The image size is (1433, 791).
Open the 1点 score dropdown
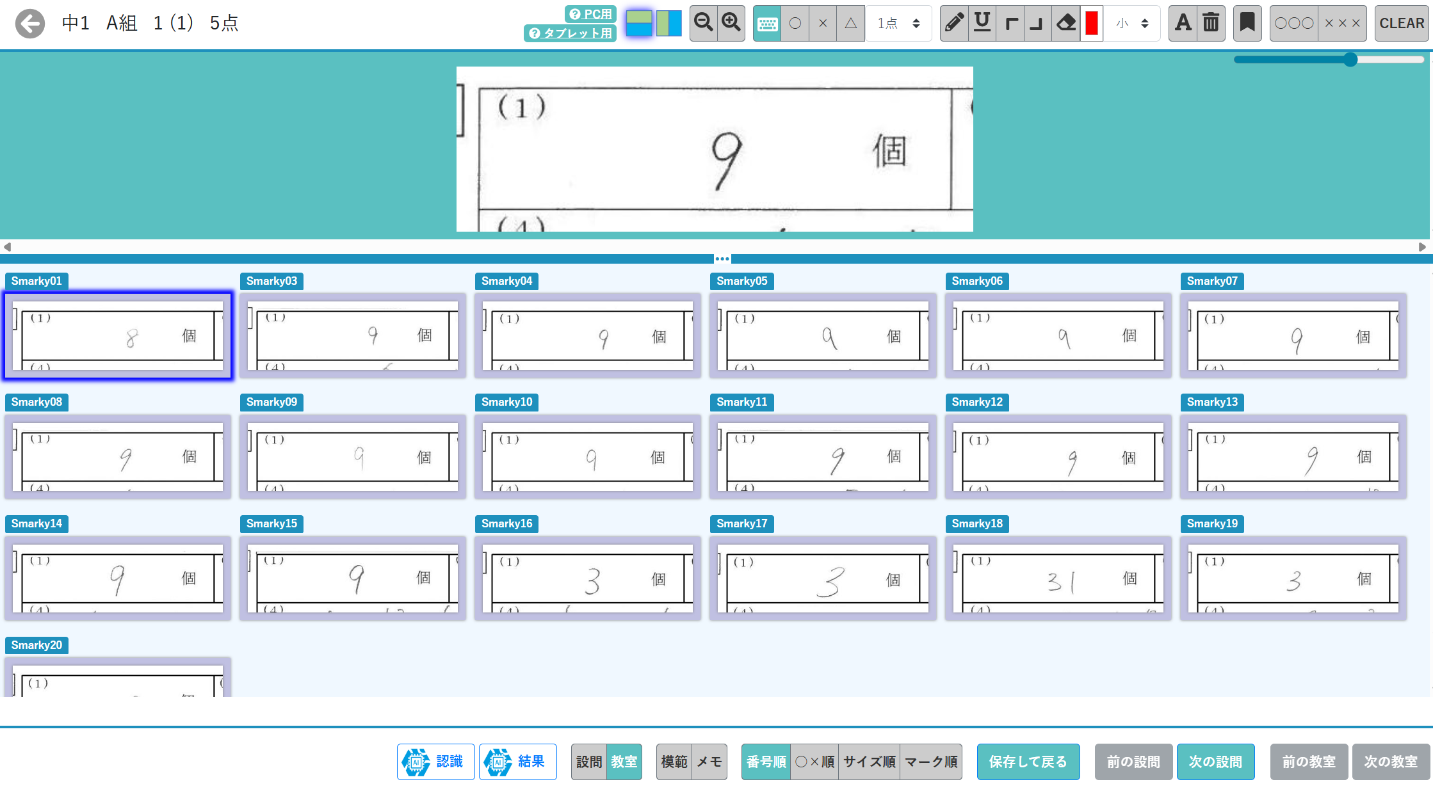(x=899, y=23)
